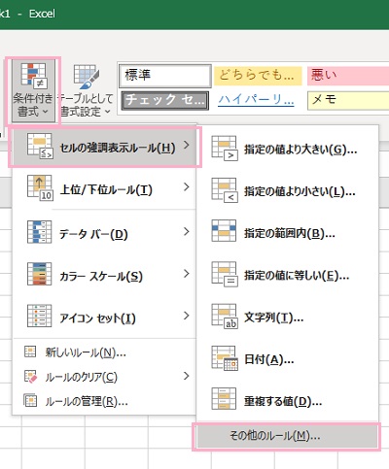Click the equals icon for 指定の値に等しい
This screenshot has width=389, height=469.
[x=225, y=275]
